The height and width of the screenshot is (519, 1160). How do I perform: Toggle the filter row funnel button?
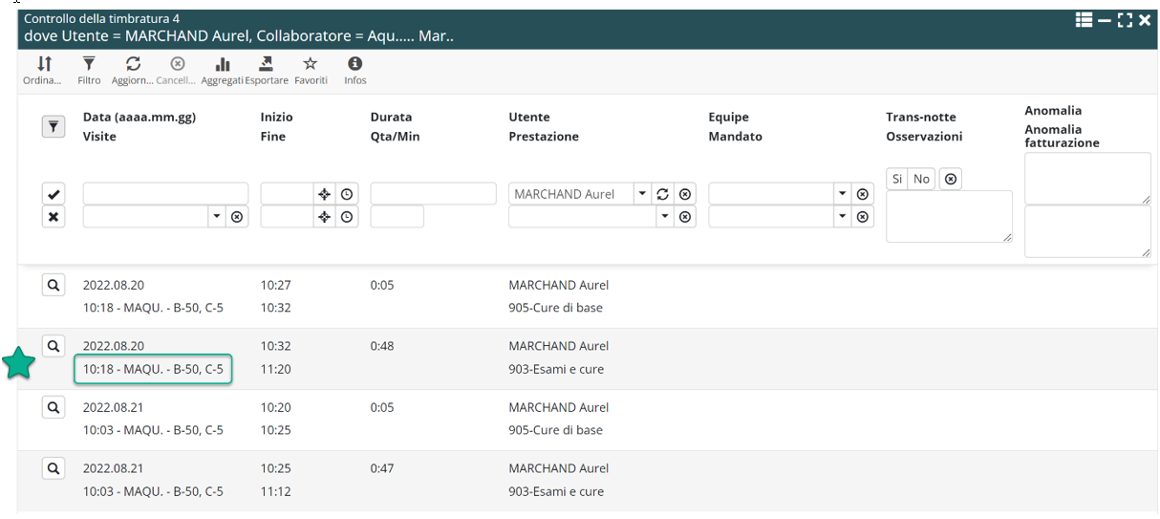click(54, 127)
